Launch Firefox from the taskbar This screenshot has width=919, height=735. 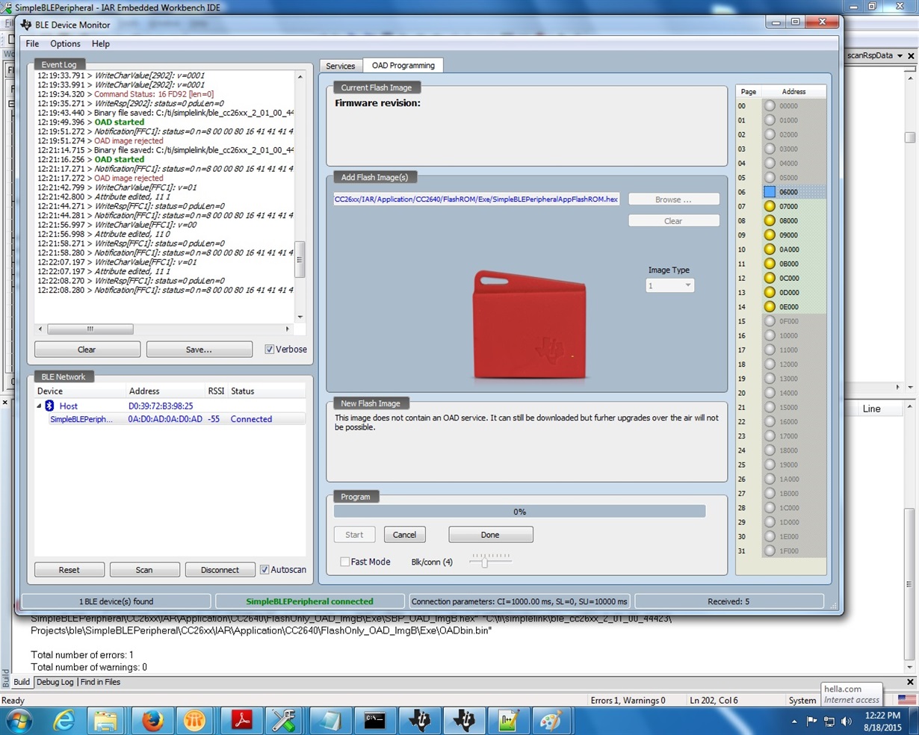tap(152, 721)
